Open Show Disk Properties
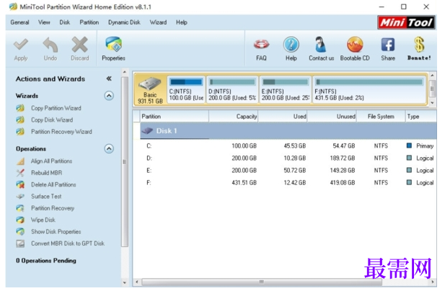 click(x=56, y=232)
